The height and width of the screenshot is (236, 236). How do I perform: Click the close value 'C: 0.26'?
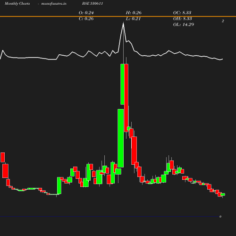pyautogui.click(x=86, y=18)
